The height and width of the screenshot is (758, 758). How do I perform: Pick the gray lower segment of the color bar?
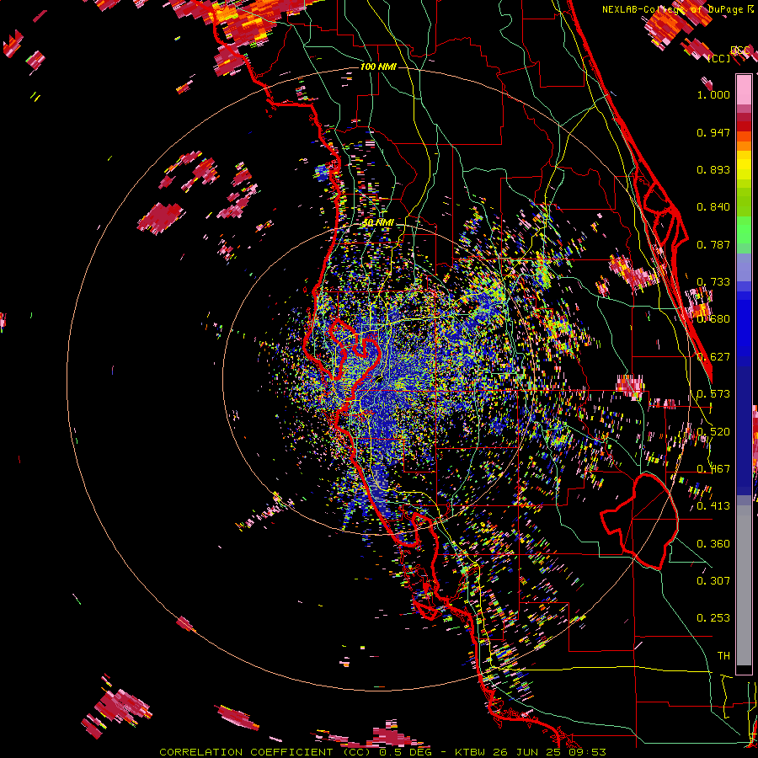(x=744, y=585)
